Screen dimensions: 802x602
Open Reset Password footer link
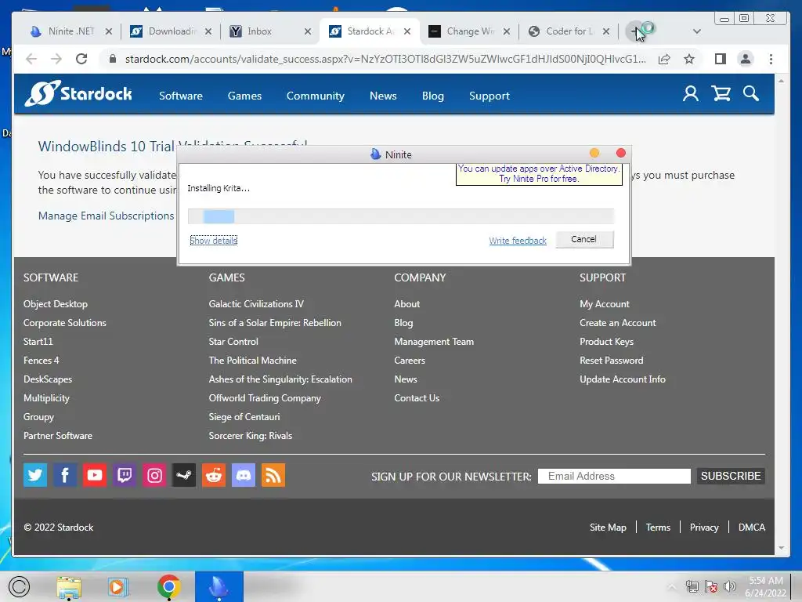[611, 361]
